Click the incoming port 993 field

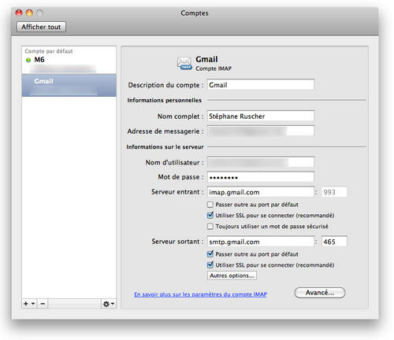(334, 192)
